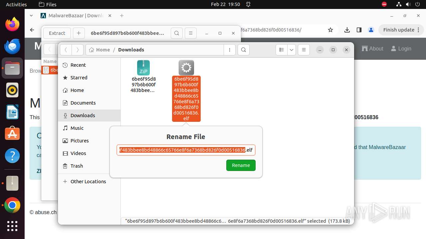The width and height of the screenshot is (426, 239).
Task: Click the plus button in archive manager
Action: pyautogui.click(x=79, y=33)
